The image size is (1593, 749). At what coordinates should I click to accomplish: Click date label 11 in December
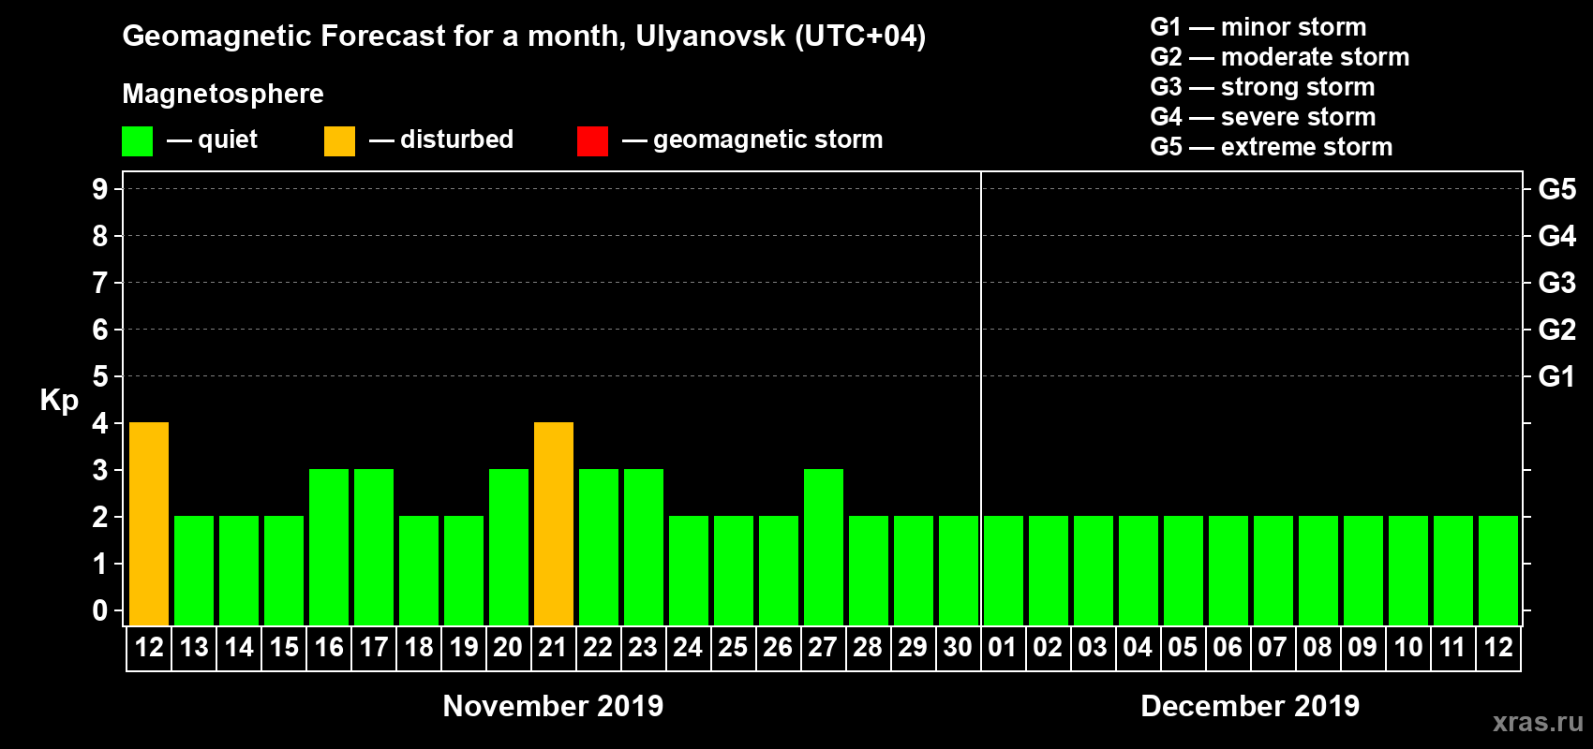[1452, 648]
